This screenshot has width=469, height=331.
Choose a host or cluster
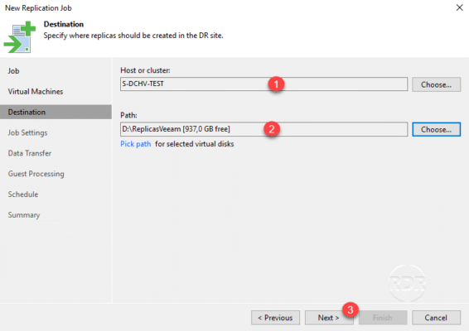(x=436, y=84)
